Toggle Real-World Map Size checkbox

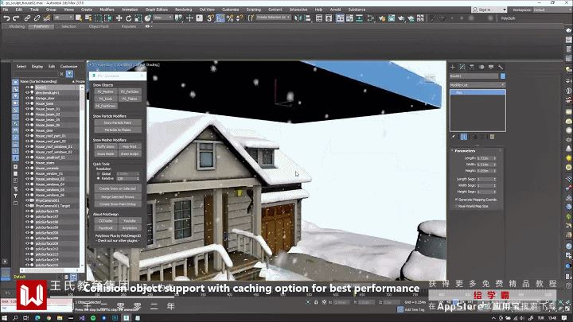tap(457, 206)
